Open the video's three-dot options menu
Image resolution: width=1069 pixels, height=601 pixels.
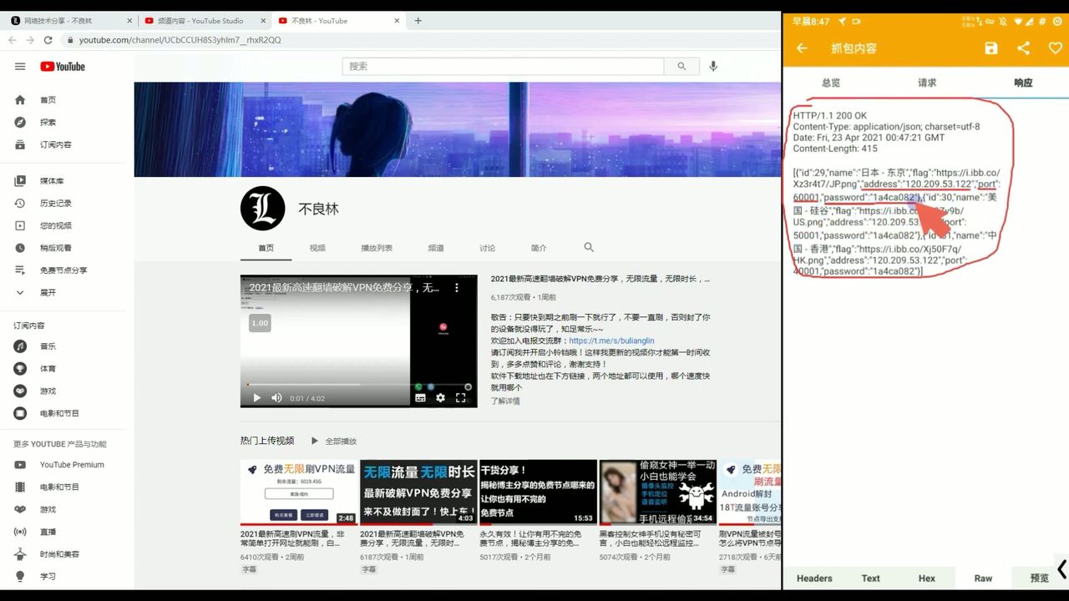(456, 287)
